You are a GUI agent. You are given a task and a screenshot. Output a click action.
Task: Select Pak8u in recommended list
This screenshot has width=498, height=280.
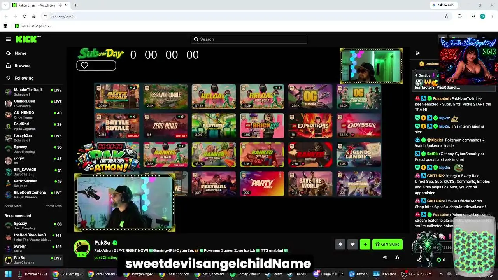(33, 260)
